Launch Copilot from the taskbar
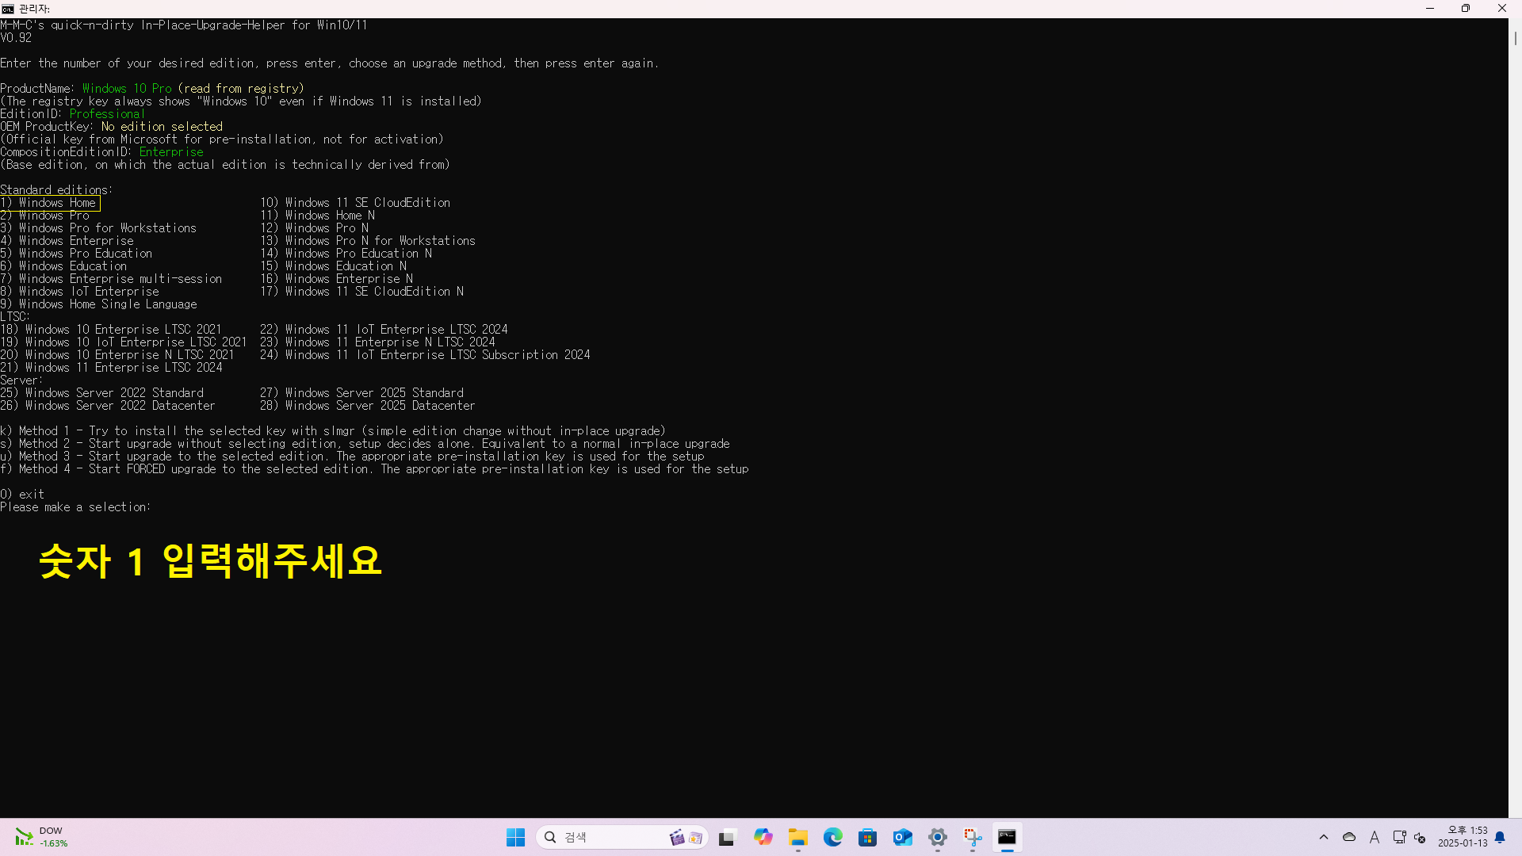The image size is (1522, 856). pos(763,837)
